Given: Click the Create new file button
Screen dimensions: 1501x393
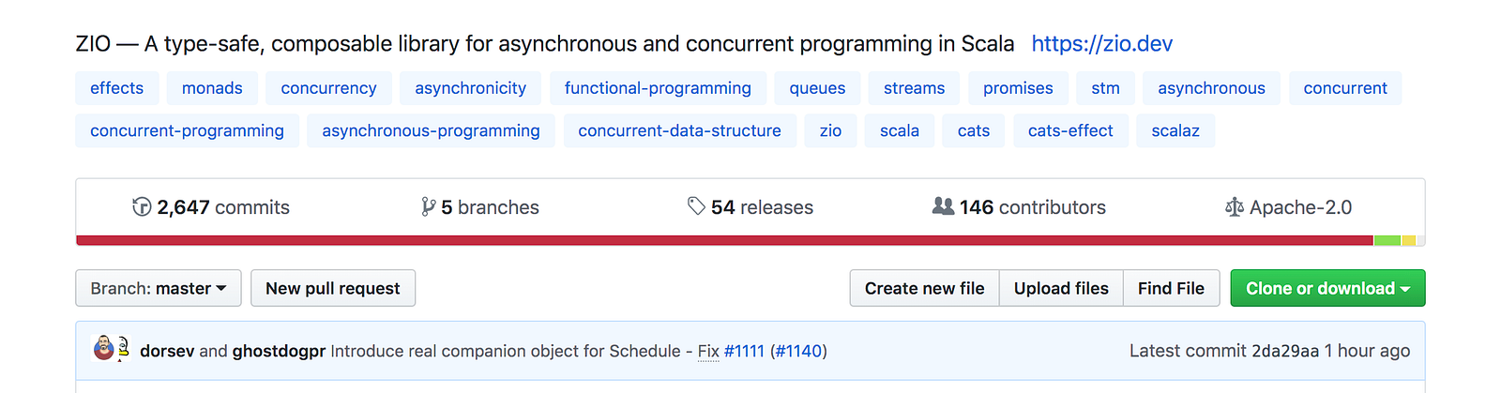Looking at the screenshot, I should coord(924,289).
